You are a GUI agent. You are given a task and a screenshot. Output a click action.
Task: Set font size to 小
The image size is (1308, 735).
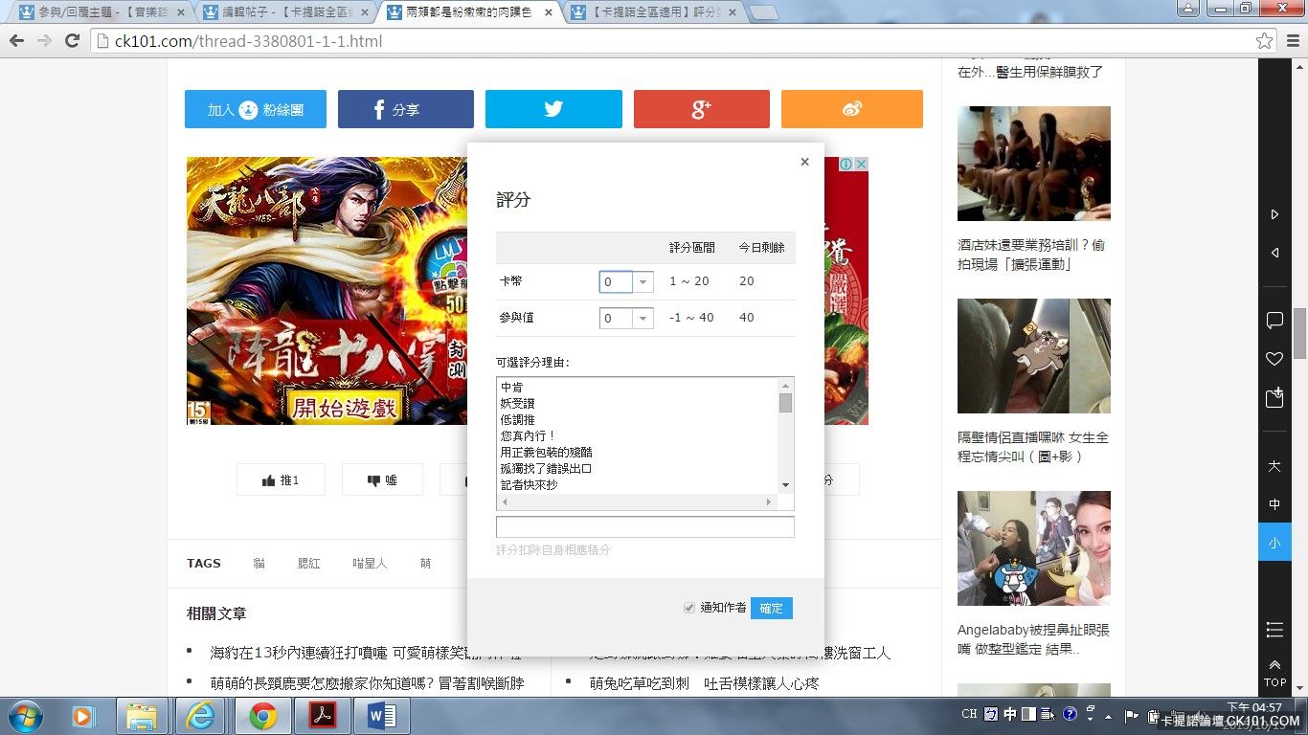click(1274, 543)
